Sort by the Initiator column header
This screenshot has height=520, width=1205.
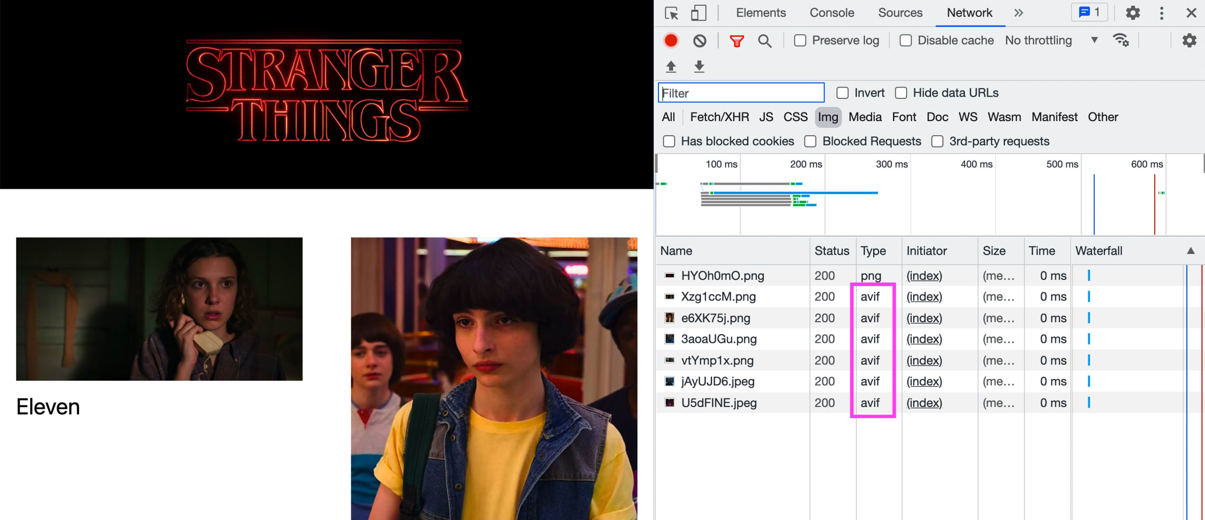[x=940, y=251]
